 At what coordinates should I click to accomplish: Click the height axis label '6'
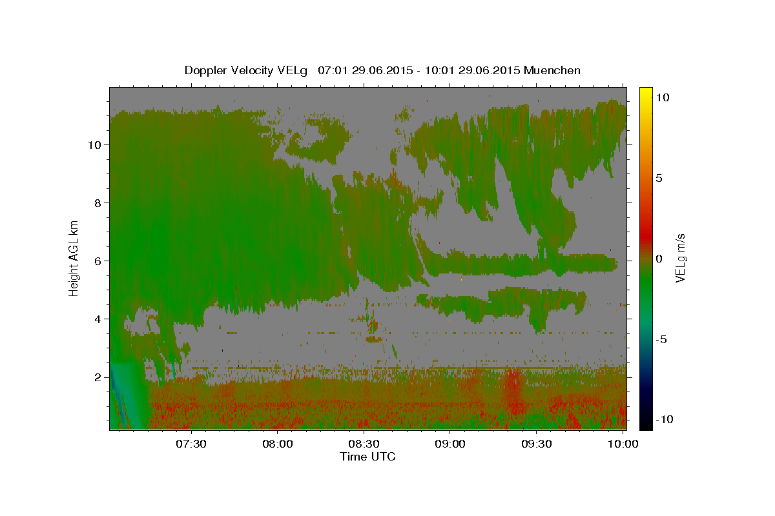pos(98,261)
